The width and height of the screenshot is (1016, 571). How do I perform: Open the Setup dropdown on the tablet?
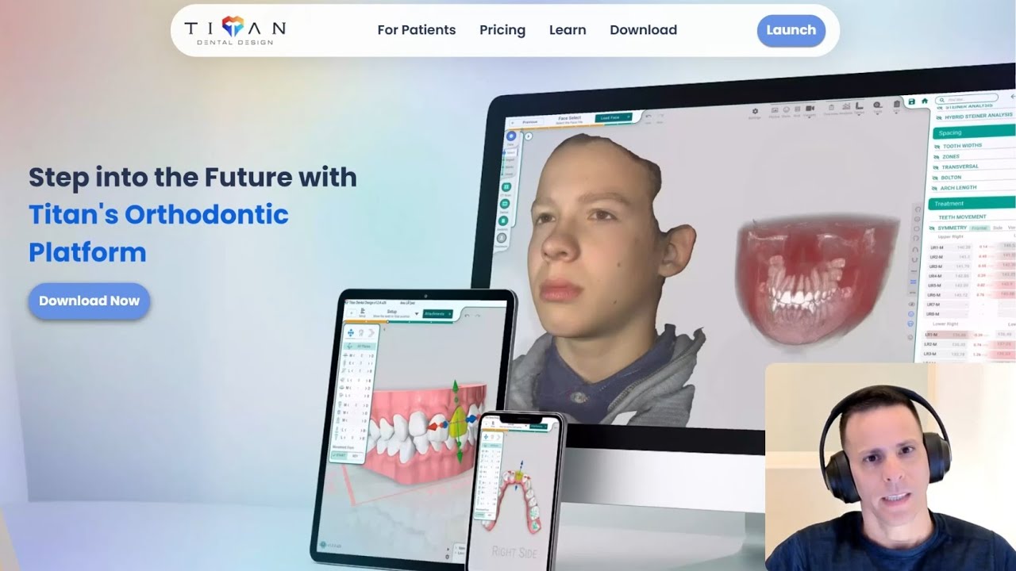(x=417, y=313)
